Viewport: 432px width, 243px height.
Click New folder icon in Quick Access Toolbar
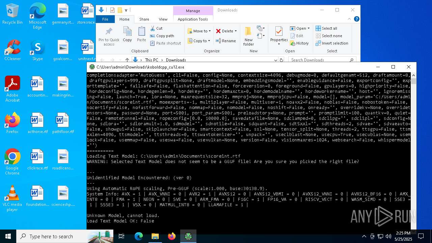(x=120, y=10)
